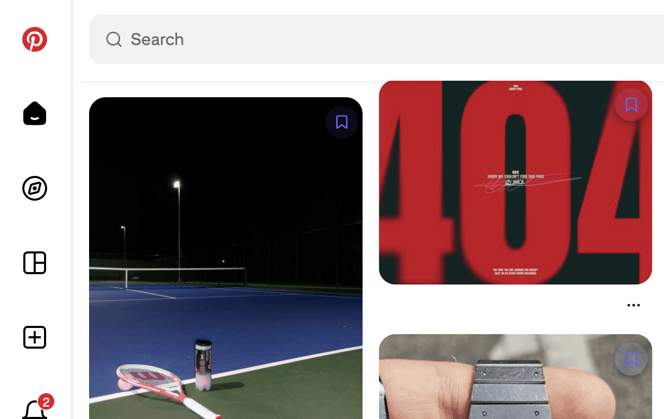Click the tennis ball can on the court
This screenshot has height=419, width=664.
pos(203,365)
